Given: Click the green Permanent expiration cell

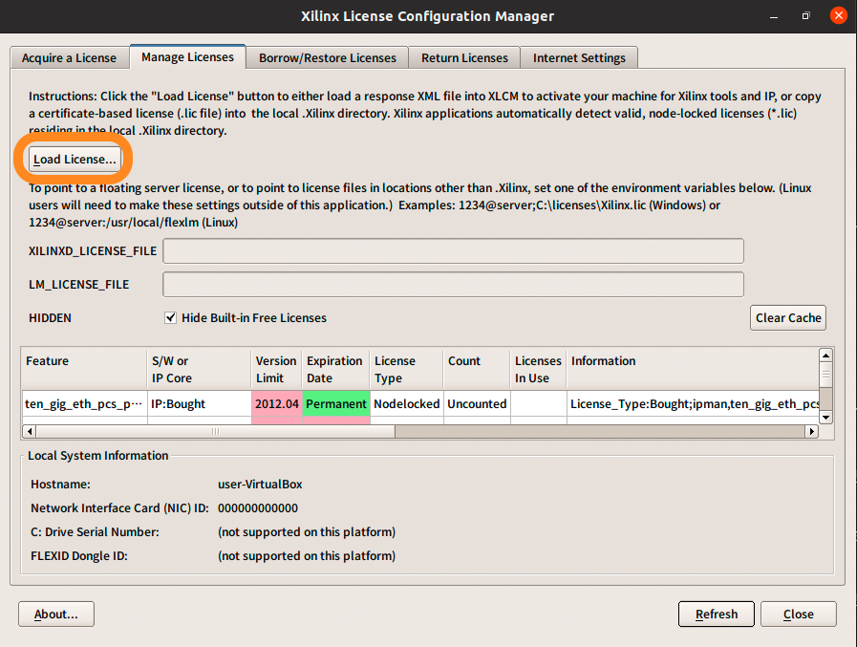Looking at the screenshot, I should pyautogui.click(x=335, y=403).
